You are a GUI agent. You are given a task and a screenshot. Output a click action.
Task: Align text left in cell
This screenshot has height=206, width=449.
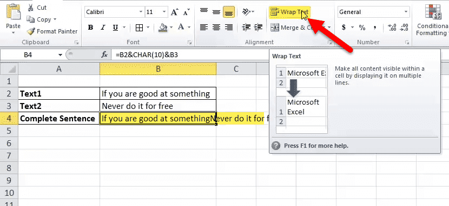[x=204, y=27]
